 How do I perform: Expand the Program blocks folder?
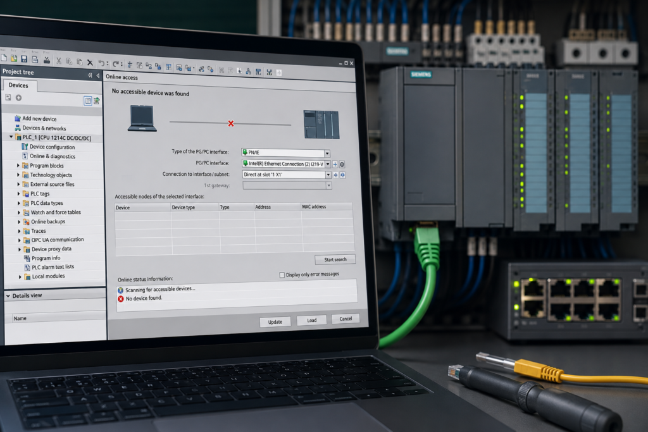click(x=18, y=165)
